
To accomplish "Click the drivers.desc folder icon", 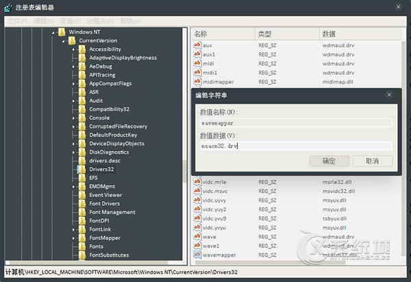I will (82, 161).
